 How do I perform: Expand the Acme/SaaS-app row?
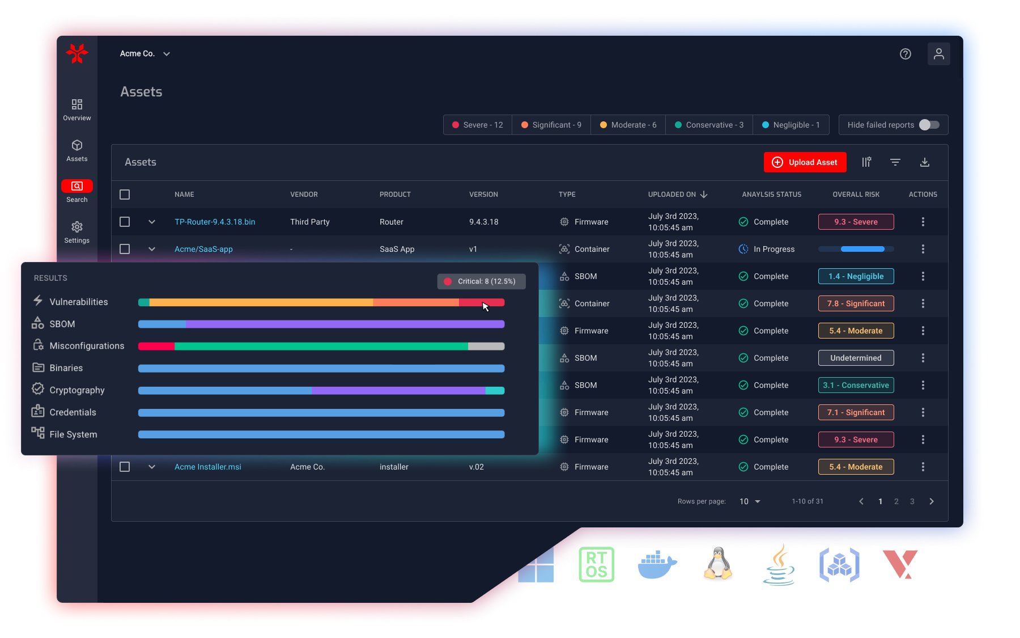(152, 249)
